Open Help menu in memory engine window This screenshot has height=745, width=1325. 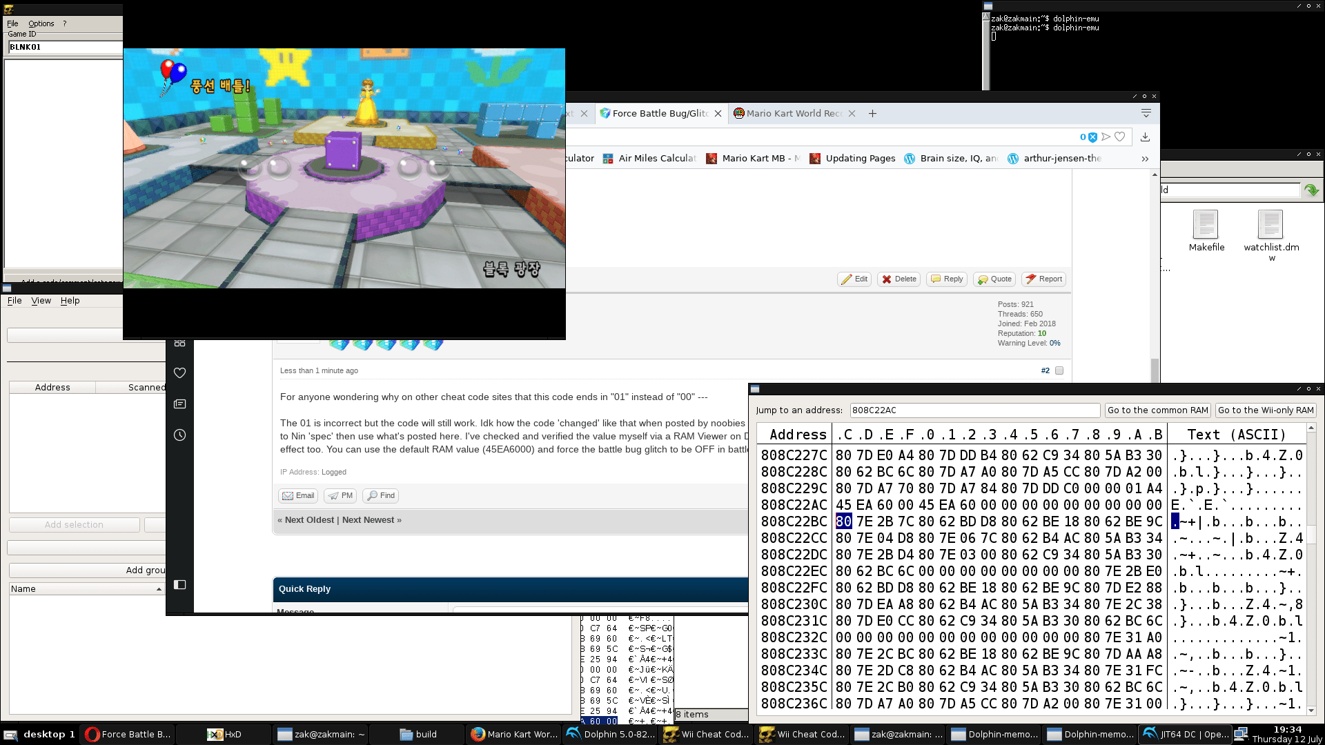pyautogui.click(x=70, y=301)
